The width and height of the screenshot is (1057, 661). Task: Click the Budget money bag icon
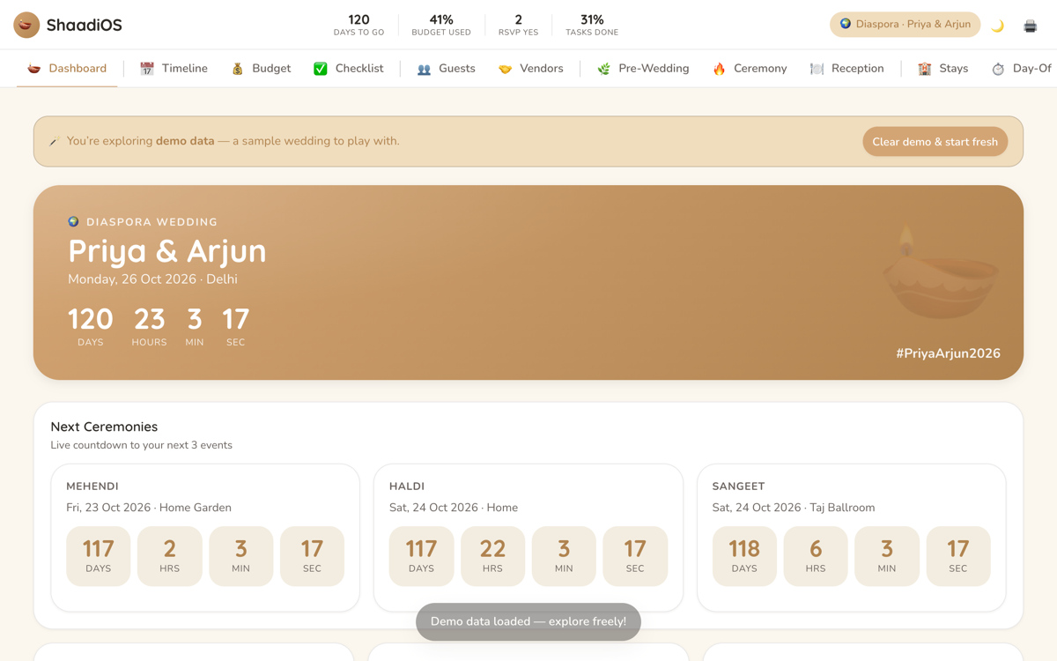click(x=237, y=69)
